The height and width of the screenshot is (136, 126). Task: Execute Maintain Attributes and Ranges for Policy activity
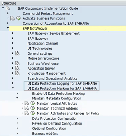(33, 113)
